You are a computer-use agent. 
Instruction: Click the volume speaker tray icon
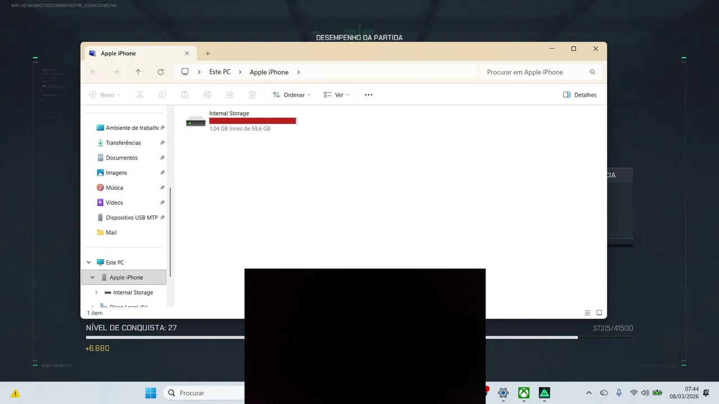(x=645, y=393)
